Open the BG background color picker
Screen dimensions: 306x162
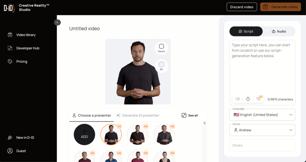(x=161, y=66)
